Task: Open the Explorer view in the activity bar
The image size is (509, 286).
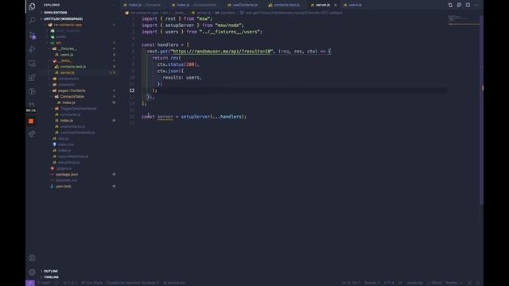Action: click(x=32, y=6)
